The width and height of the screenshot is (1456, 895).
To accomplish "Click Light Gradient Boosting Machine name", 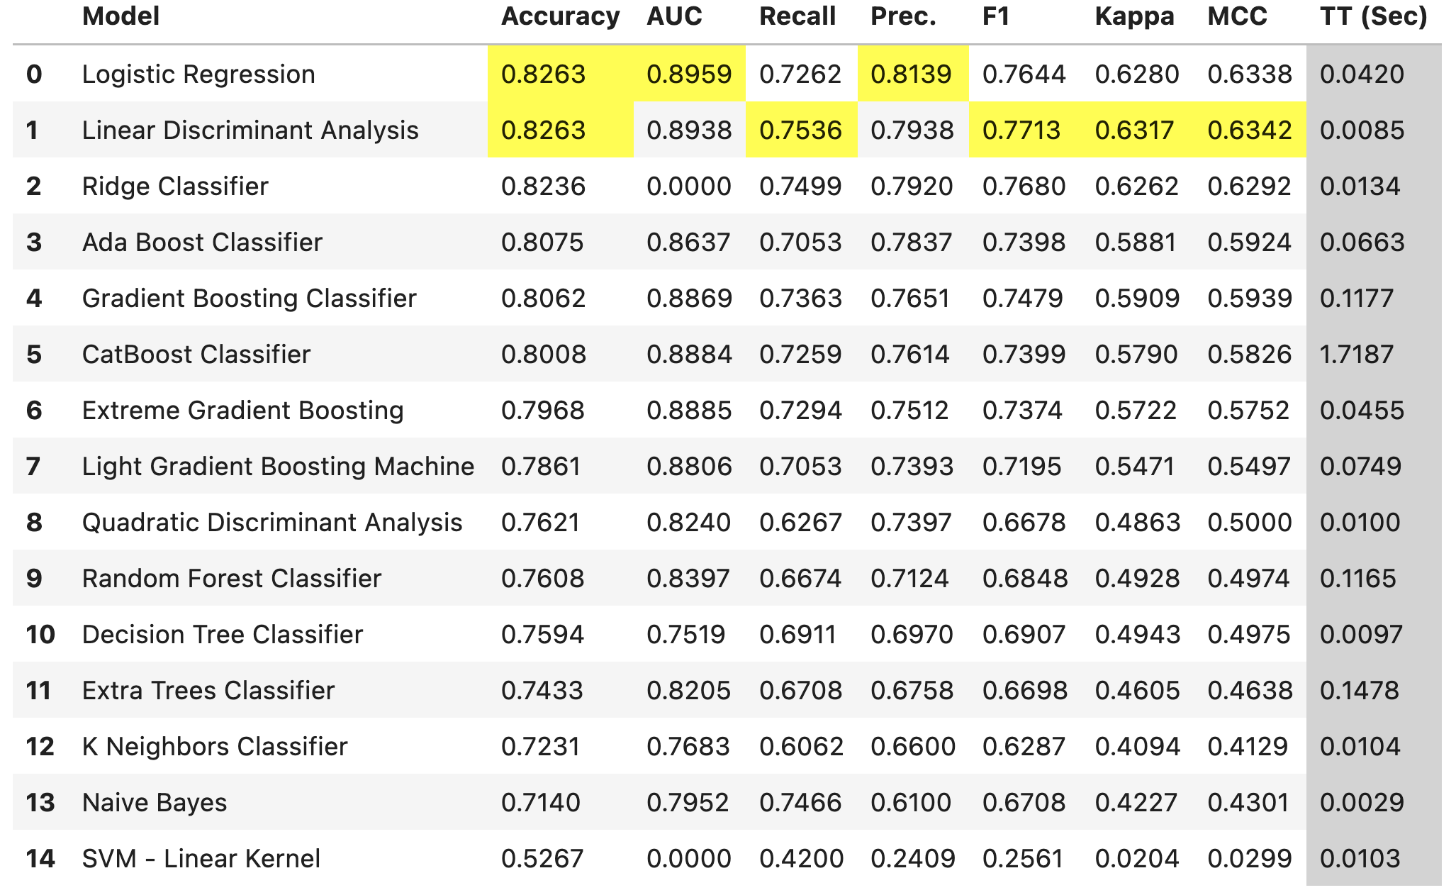I will (x=278, y=467).
